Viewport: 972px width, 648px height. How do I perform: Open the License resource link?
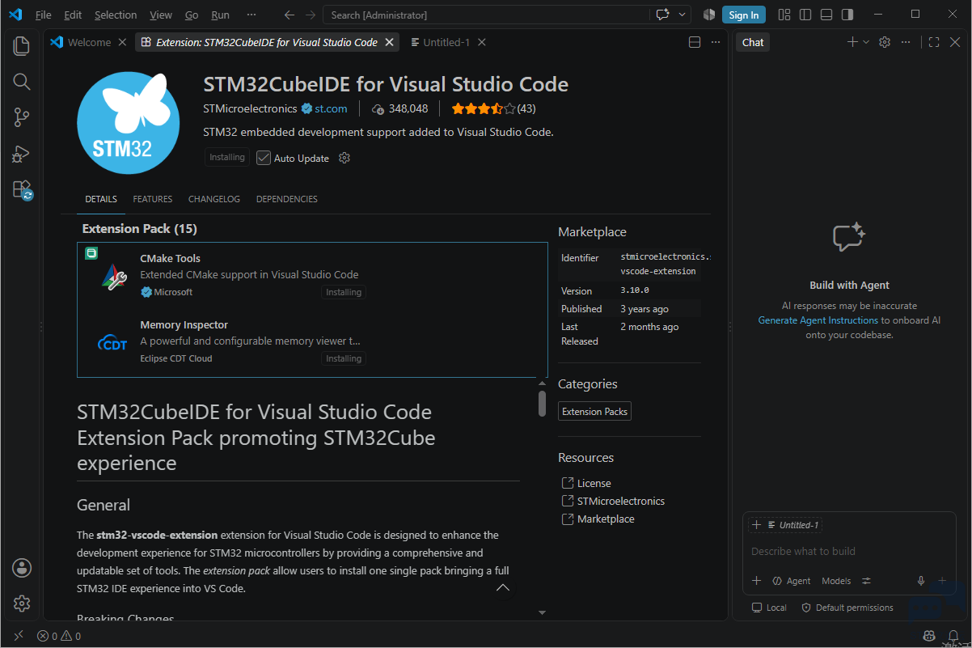tap(594, 483)
